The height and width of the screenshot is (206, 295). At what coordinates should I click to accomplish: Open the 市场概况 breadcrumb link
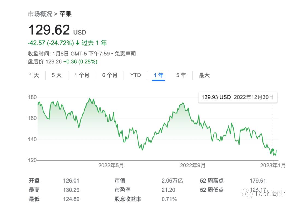coord(40,14)
